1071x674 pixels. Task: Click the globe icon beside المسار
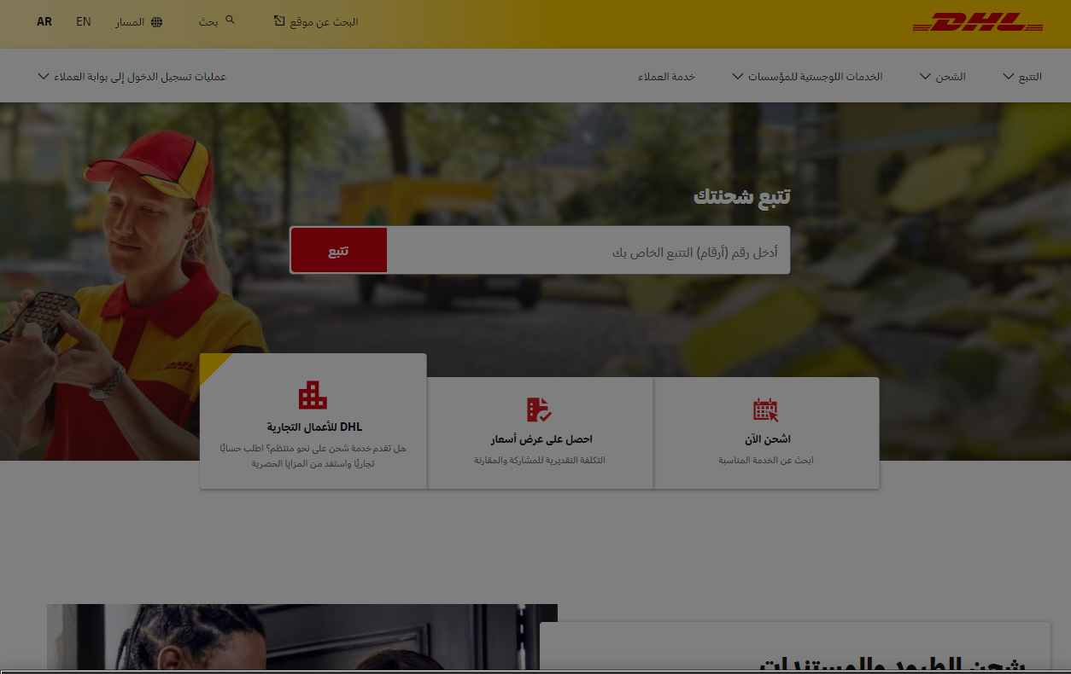[x=156, y=22]
